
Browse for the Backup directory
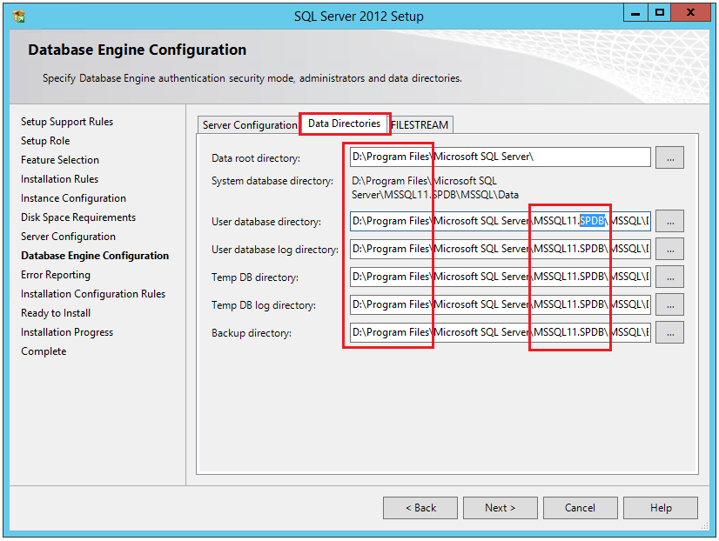[x=669, y=333]
